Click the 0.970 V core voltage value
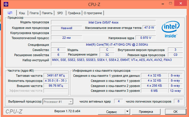189x117 pixels. tap(146, 38)
